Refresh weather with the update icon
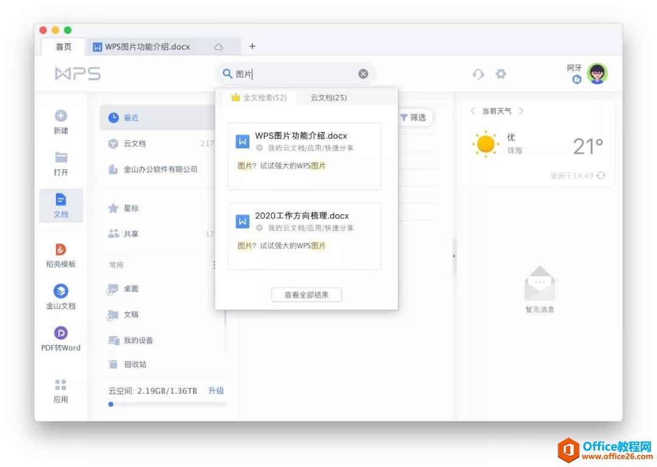The height and width of the screenshot is (467, 657). click(x=601, y=176)
